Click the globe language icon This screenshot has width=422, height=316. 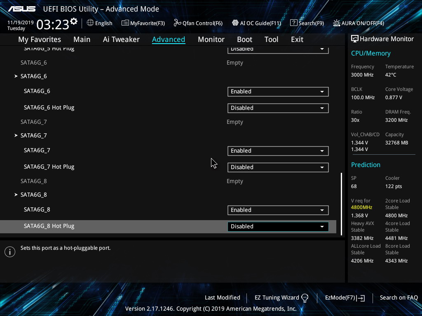point(90,23)
